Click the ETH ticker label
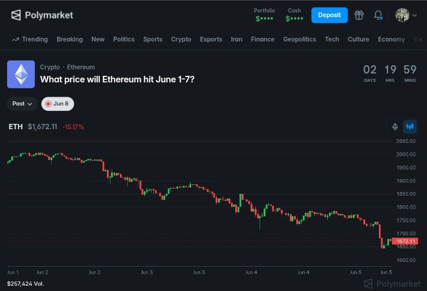Screen dimensions: 427x291 tap(15, 127)
